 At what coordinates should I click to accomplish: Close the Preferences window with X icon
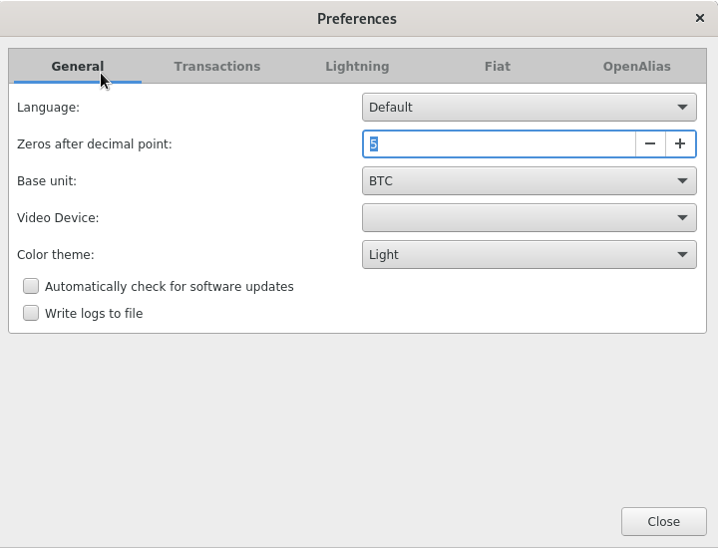pos(700,18)
